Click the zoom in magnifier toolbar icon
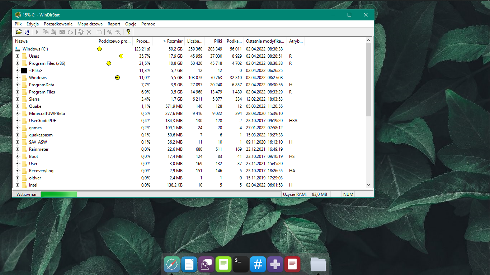Viewport: 490px width, 275px height. point(110,32)
